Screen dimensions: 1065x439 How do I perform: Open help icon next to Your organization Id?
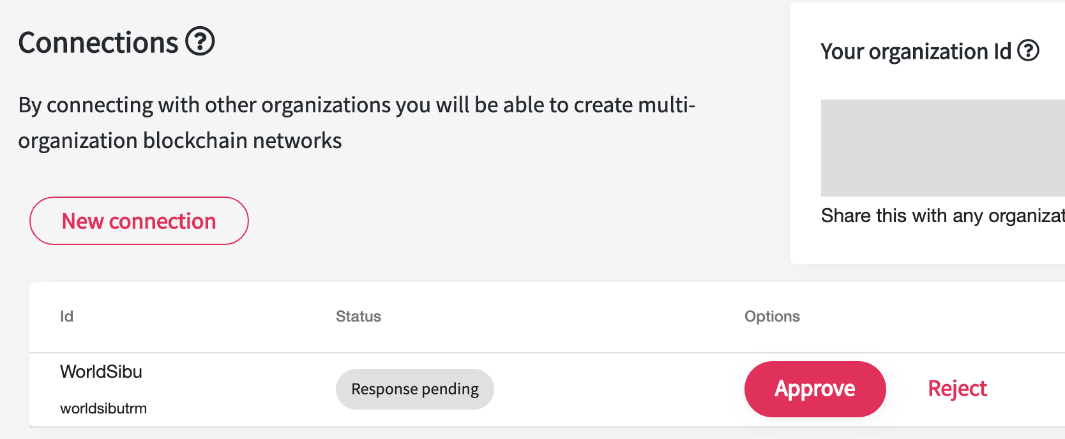click(x=1028, y=50)
